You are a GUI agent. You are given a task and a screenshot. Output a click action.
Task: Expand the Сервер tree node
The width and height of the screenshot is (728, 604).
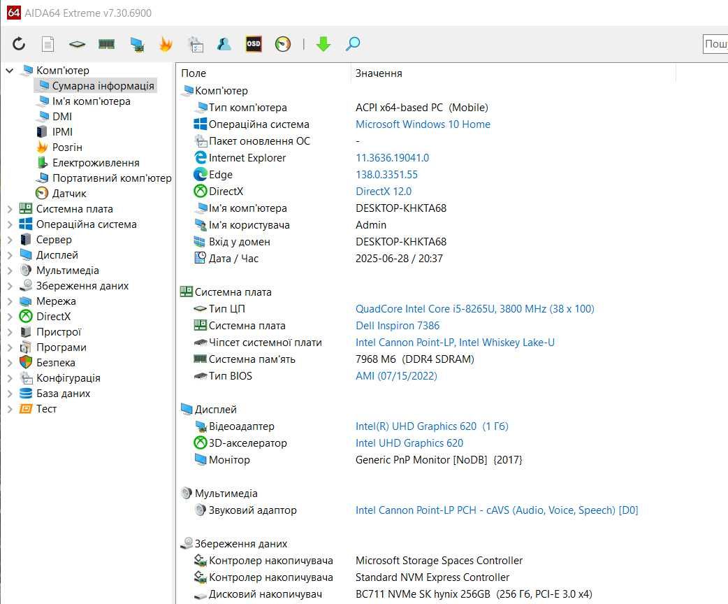(9, 240)
